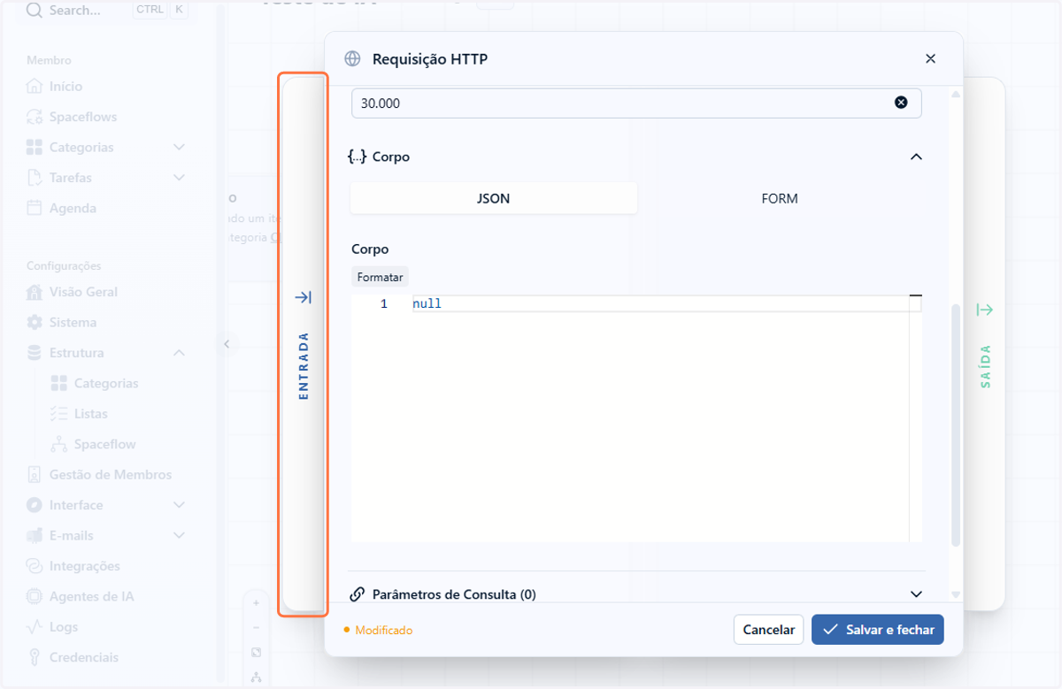Screen dimensions: 1062x689
Task: Open the Integrações menu item
Action: pyautogui.click(x=85, y=566)
